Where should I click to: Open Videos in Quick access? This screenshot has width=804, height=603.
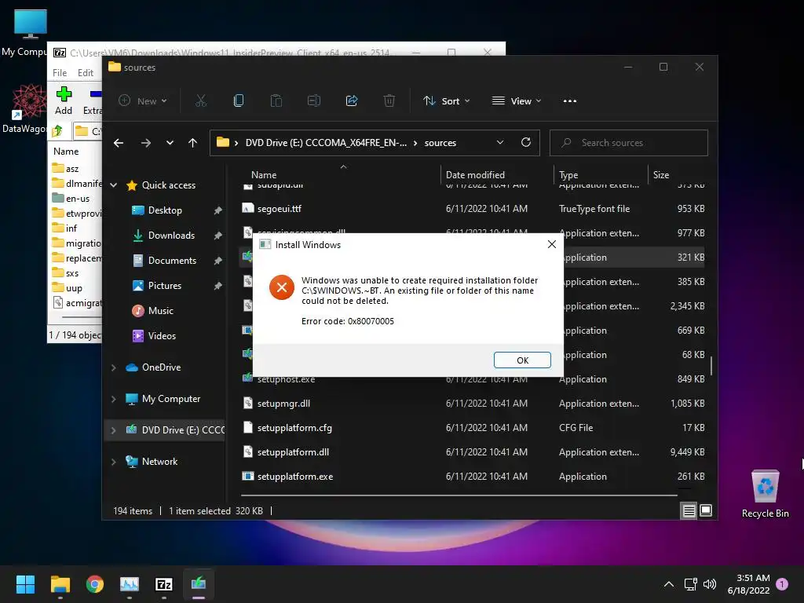162,336
